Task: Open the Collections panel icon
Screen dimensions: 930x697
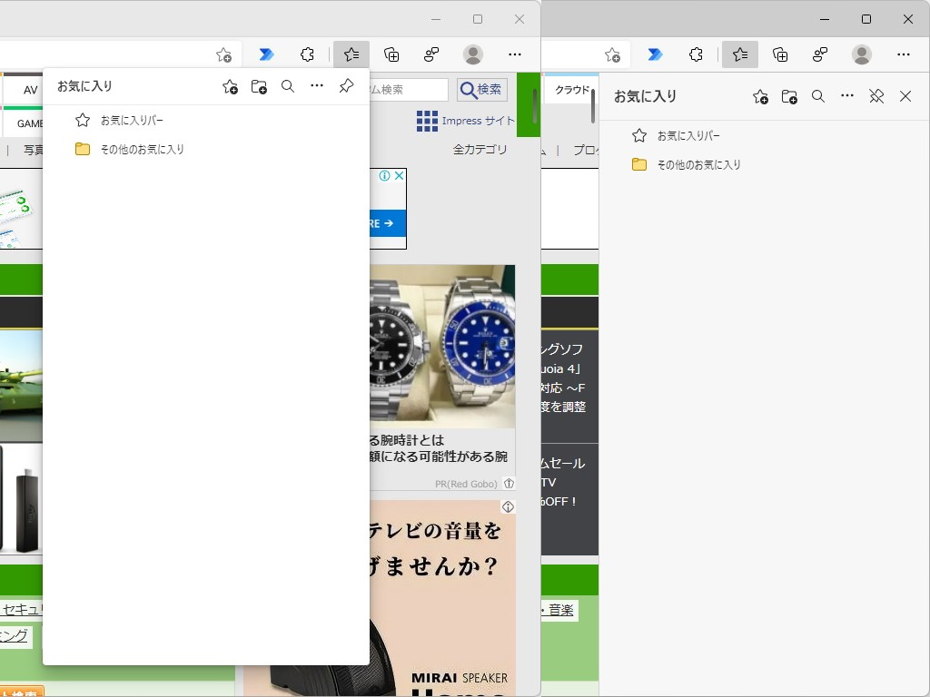Action: [x=391, y=54]
